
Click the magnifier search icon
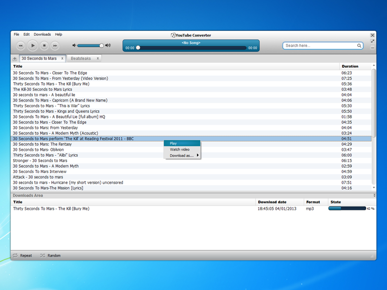tap(359, 45)
